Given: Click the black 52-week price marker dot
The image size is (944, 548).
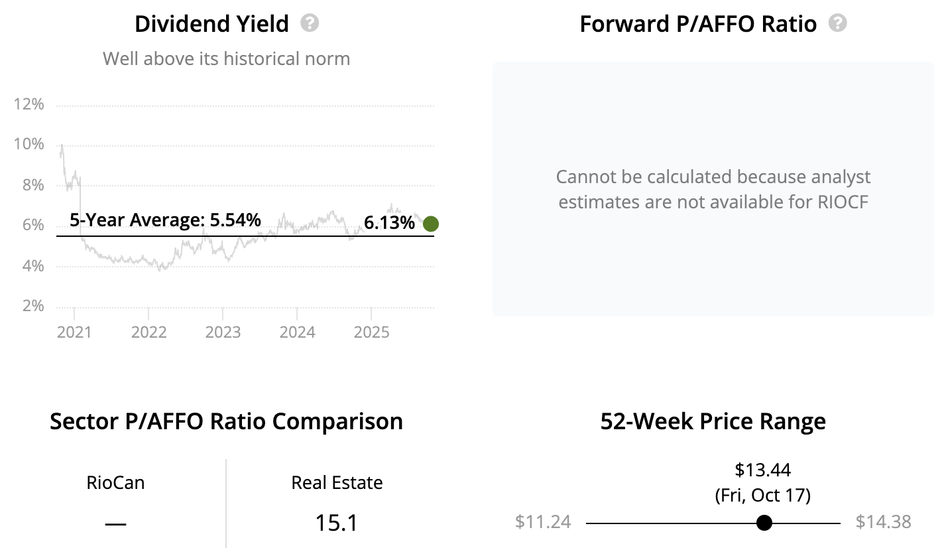Looking at the screenshot, I should coord(764,523).
